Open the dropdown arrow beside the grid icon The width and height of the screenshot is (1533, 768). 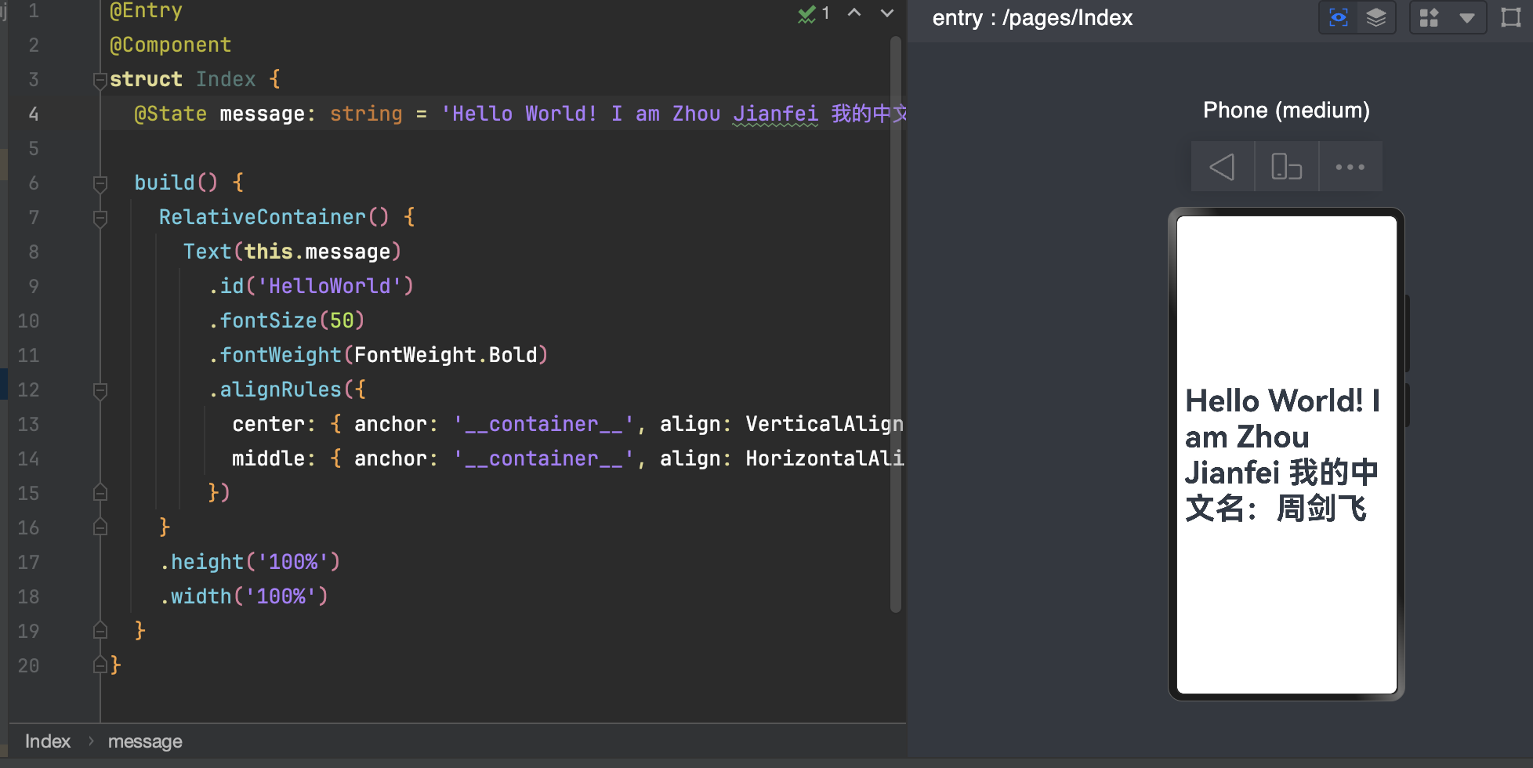[x=1467, y=17]
